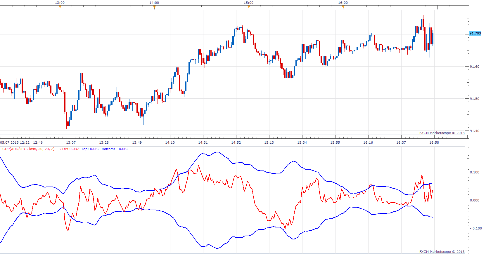Click the 91.60 price axis label
The width and height of the screenshot is (486, 254).
pos(475,67)
